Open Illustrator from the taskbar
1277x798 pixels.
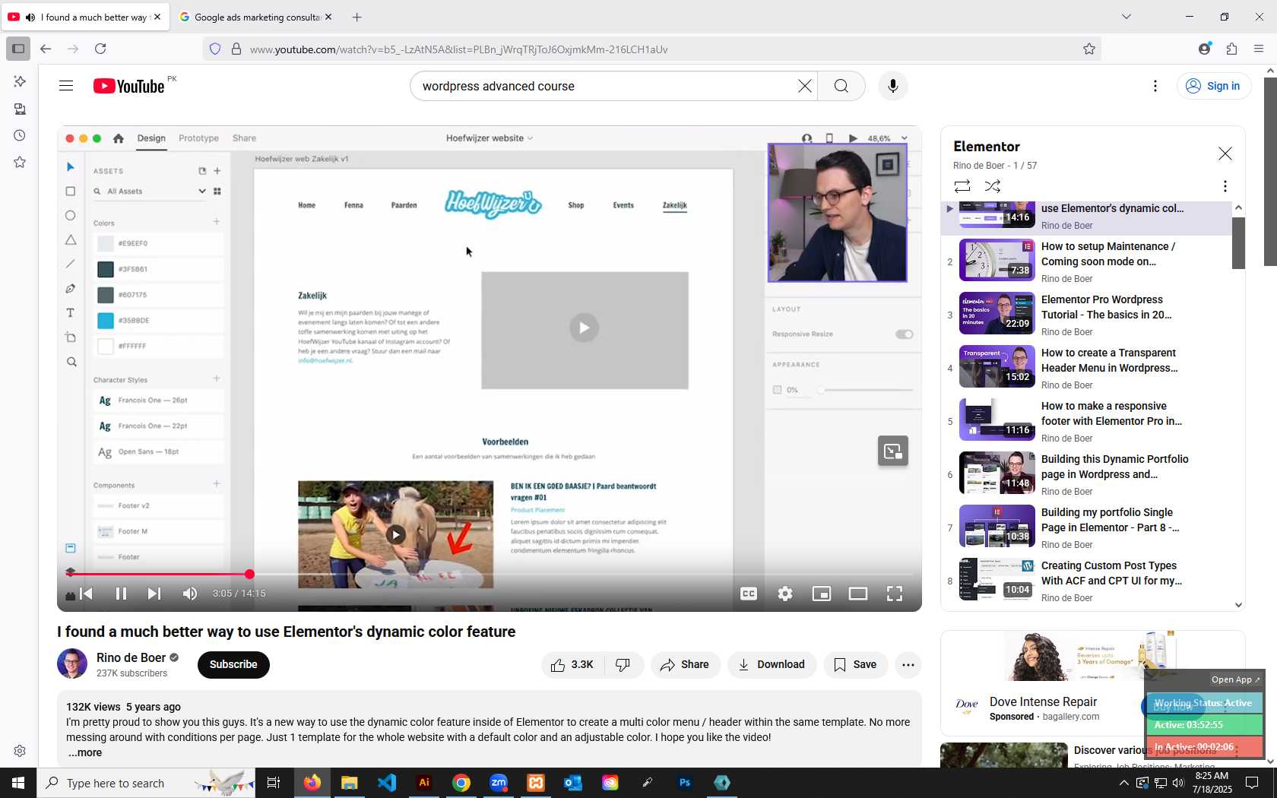point(424,783)
